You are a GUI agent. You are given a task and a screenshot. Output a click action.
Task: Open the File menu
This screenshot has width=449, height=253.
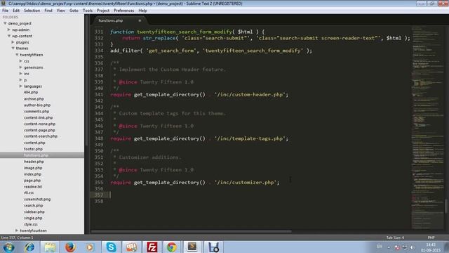(5, 11)
